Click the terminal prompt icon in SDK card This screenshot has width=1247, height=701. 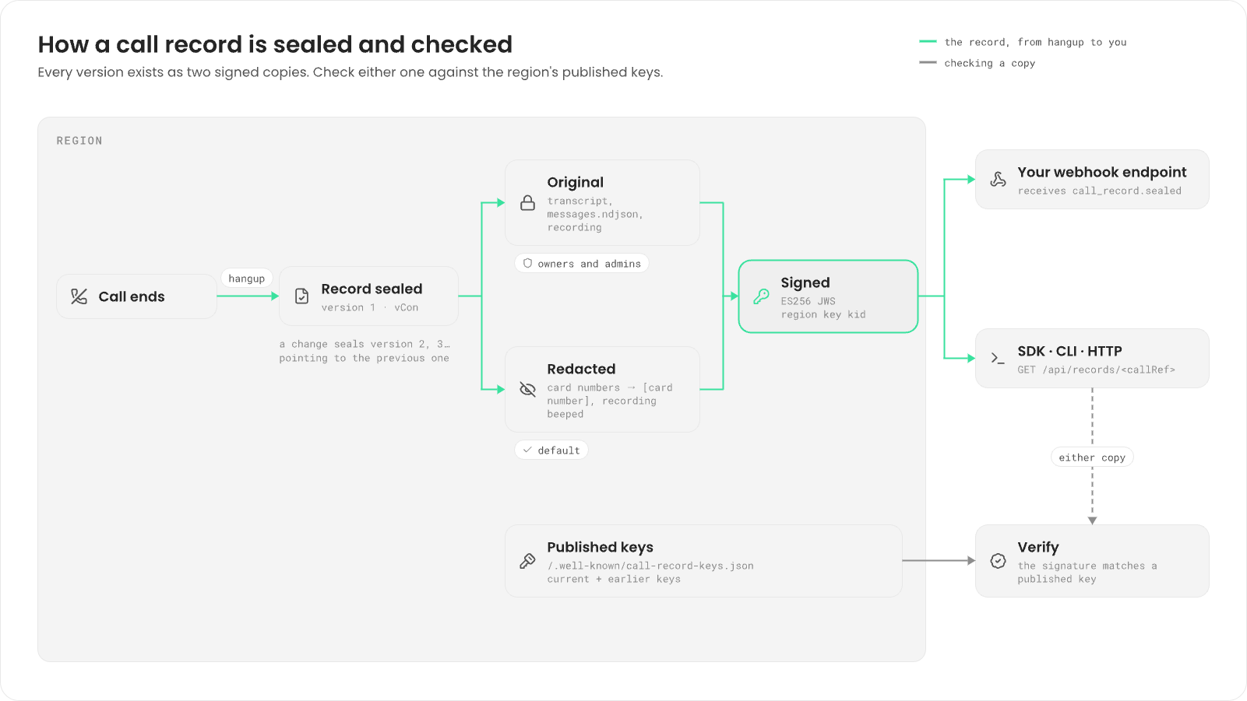coord(998,359)
